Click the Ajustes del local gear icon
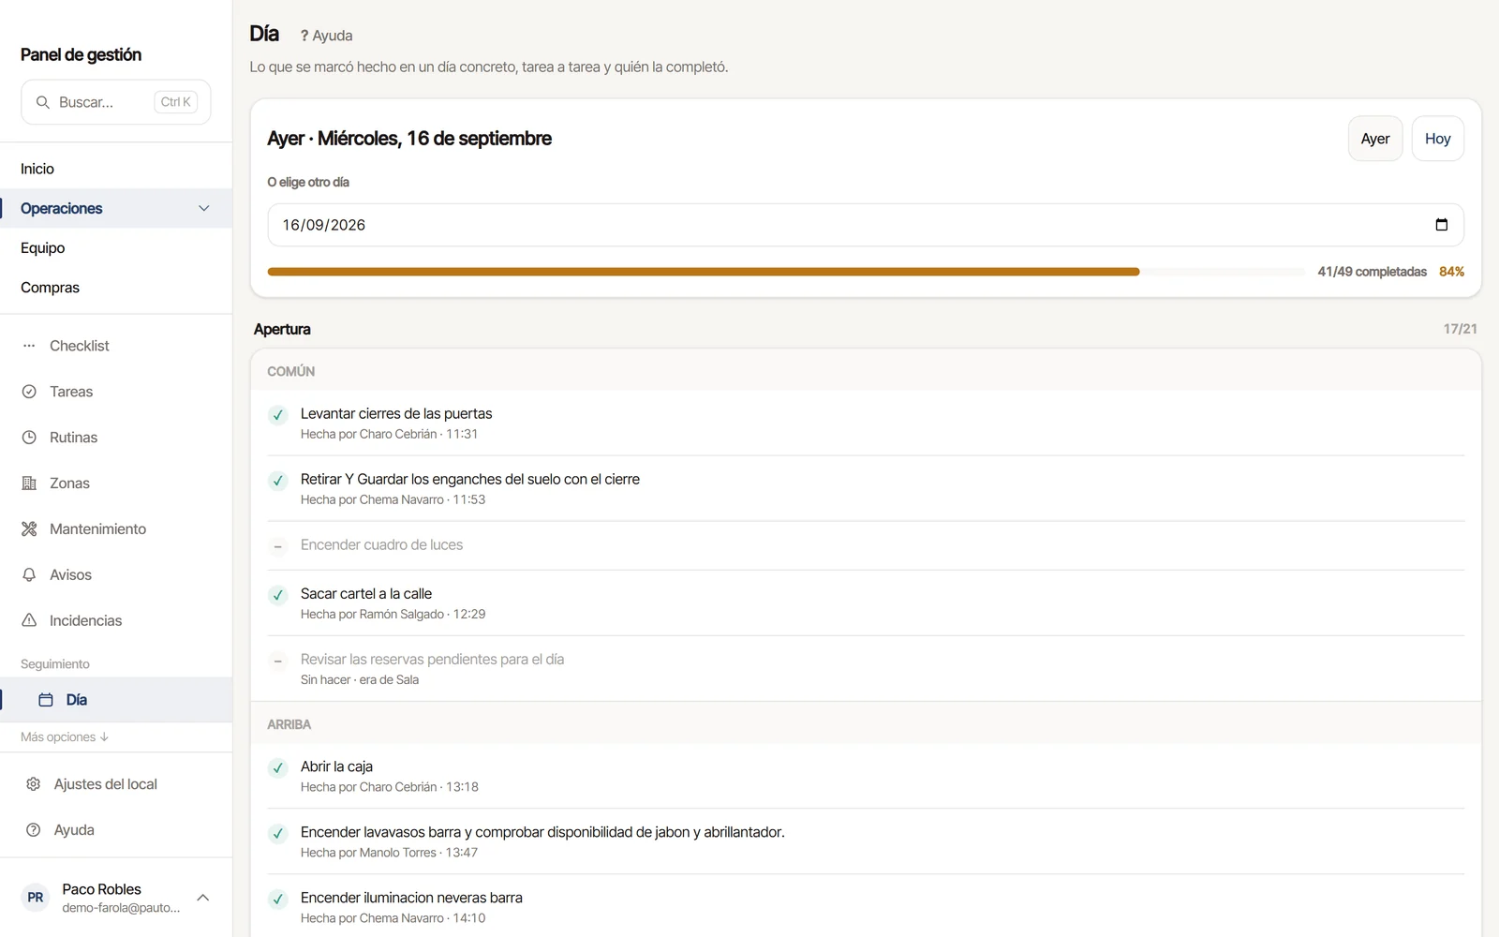This screenshot has width=1499, height=937. click(34, 784)
